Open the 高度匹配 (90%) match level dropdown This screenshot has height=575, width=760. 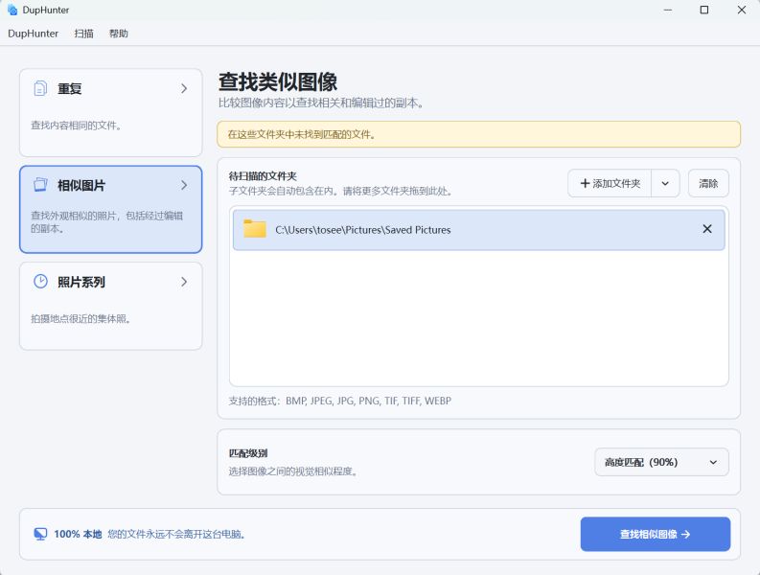click(x=661, y=462)
